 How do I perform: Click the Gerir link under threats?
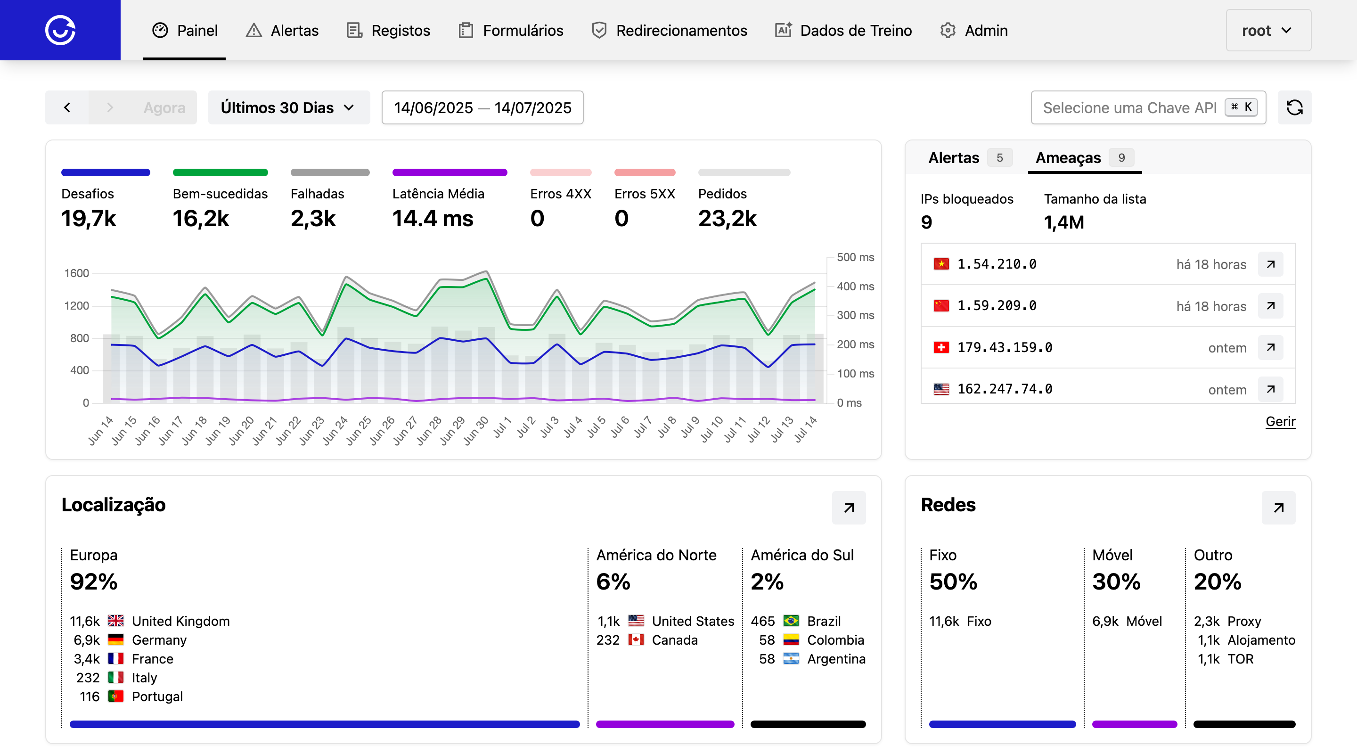point(1280,421)
